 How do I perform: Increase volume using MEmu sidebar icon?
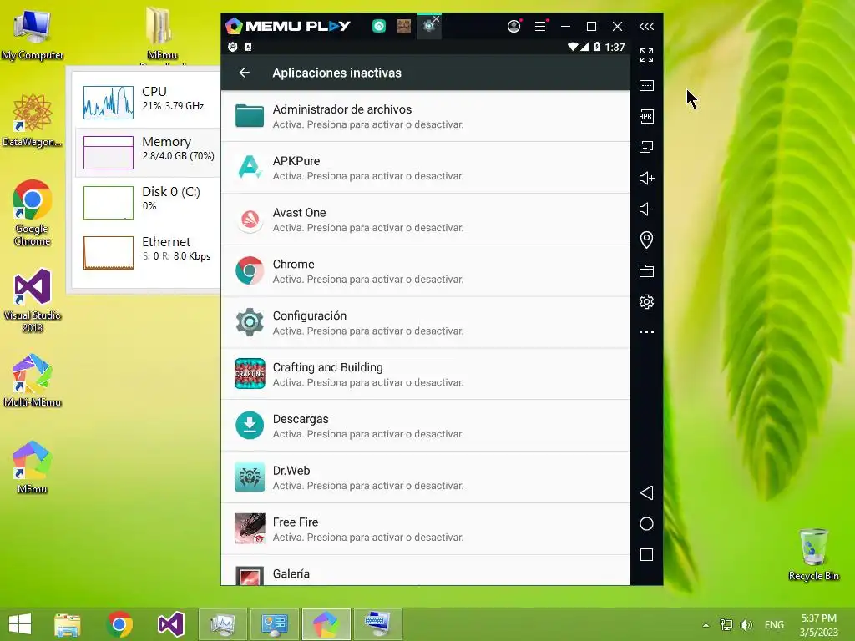[x=646, y=179]
